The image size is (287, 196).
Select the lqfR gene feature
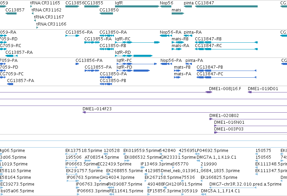pos(137,6)
